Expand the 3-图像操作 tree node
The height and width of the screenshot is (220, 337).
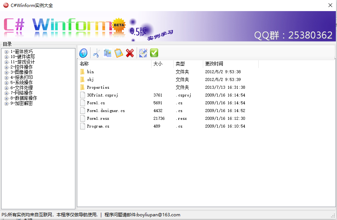tap(6, 72)
